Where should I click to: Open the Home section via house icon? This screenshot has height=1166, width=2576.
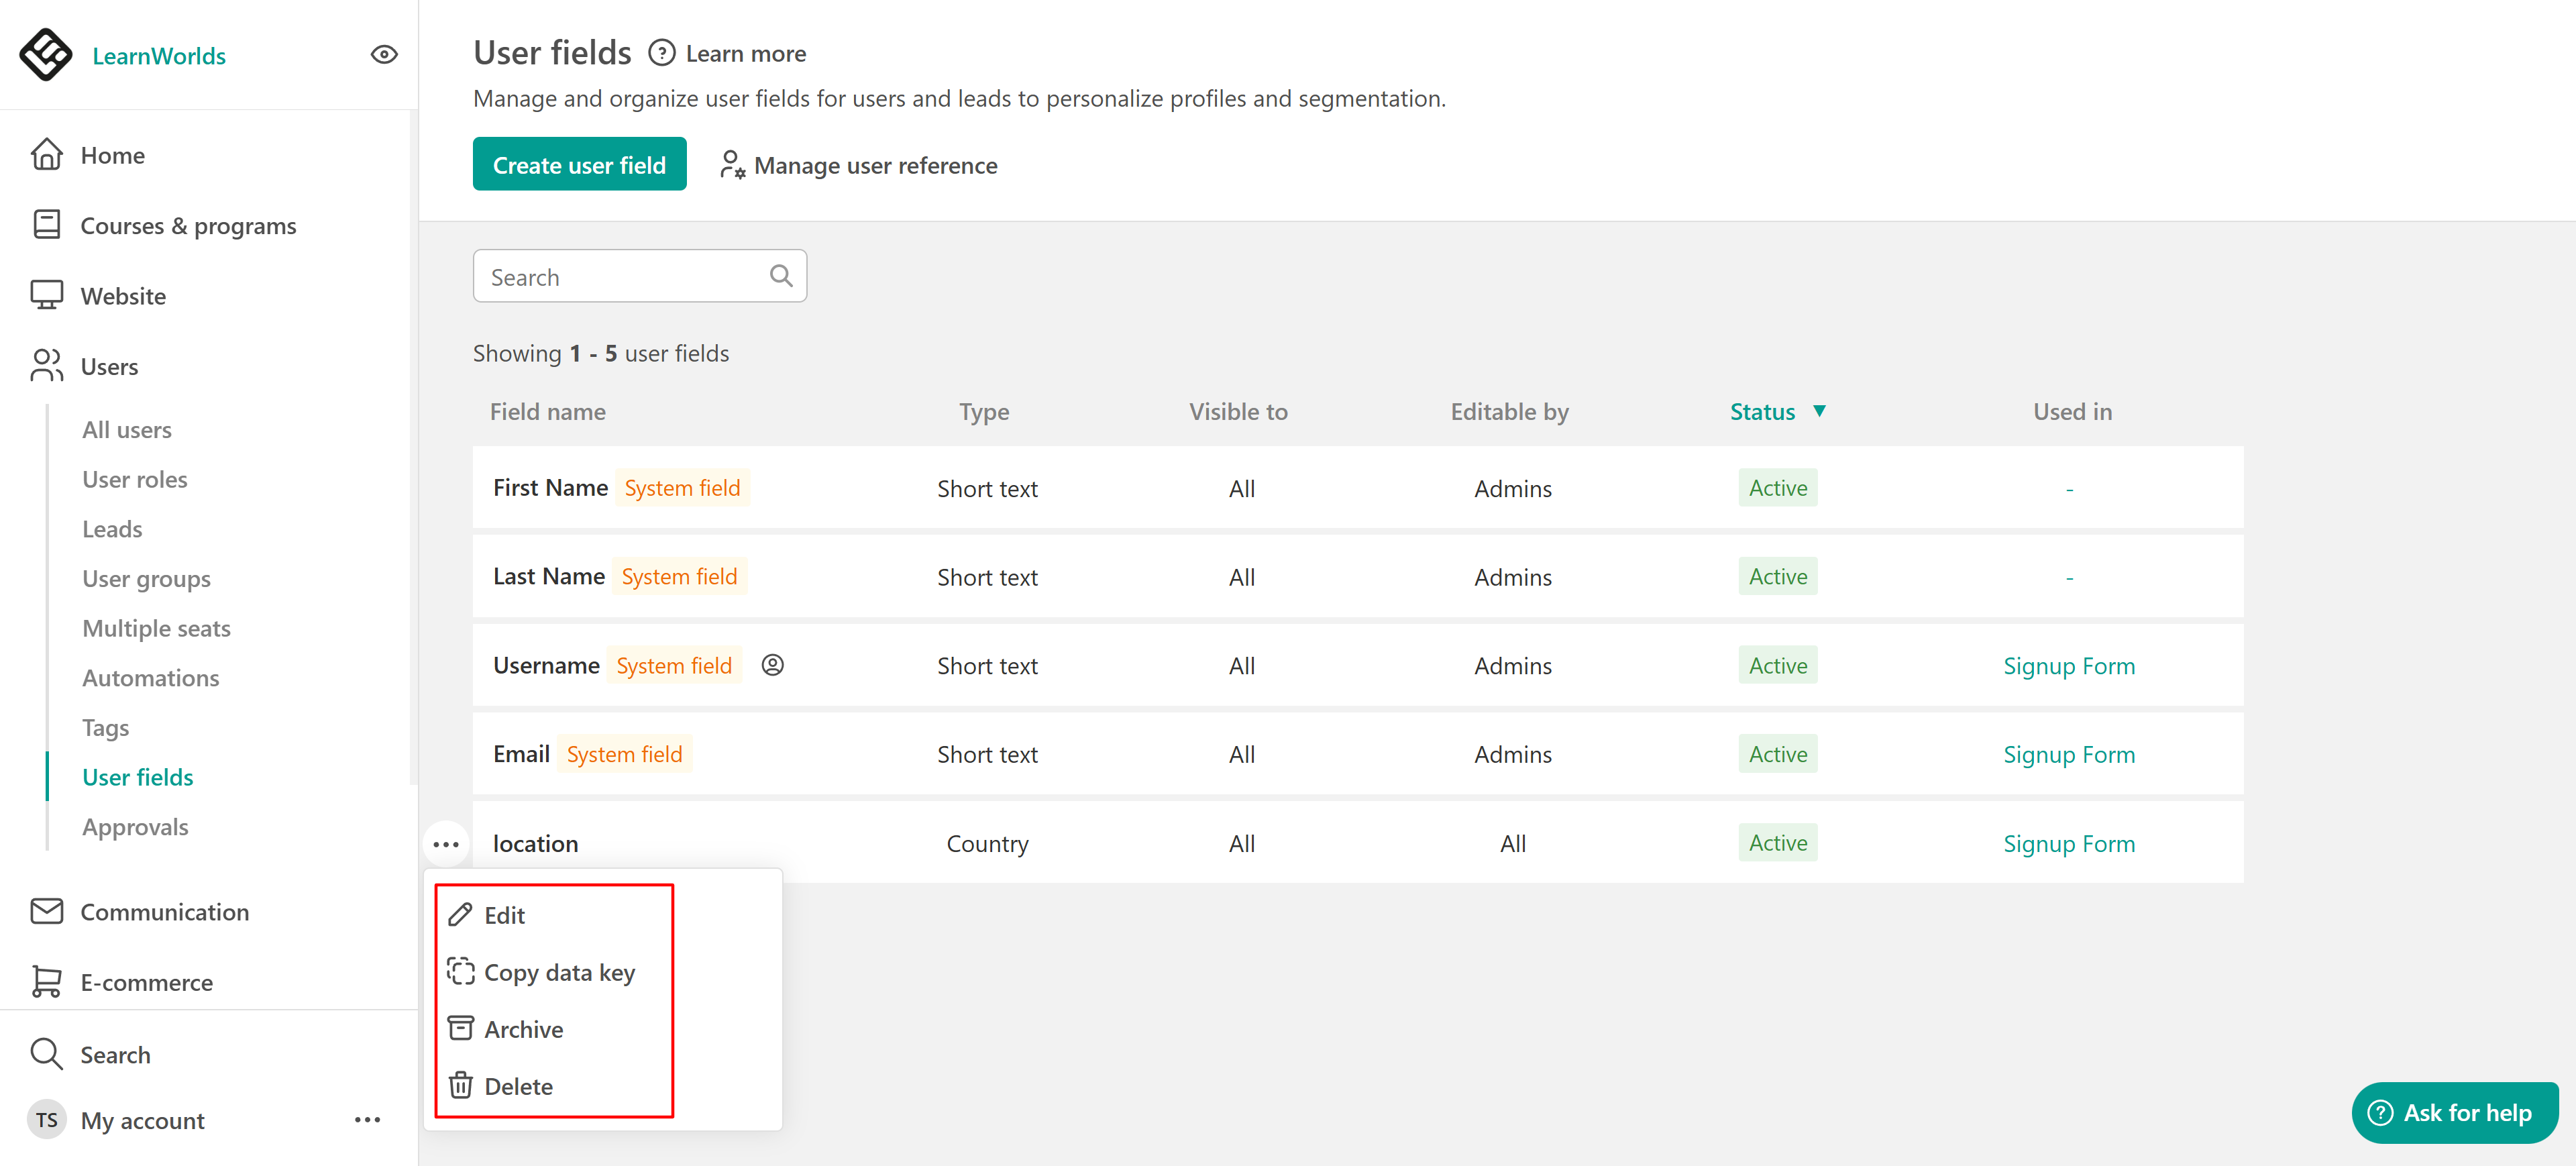[46, 155]
